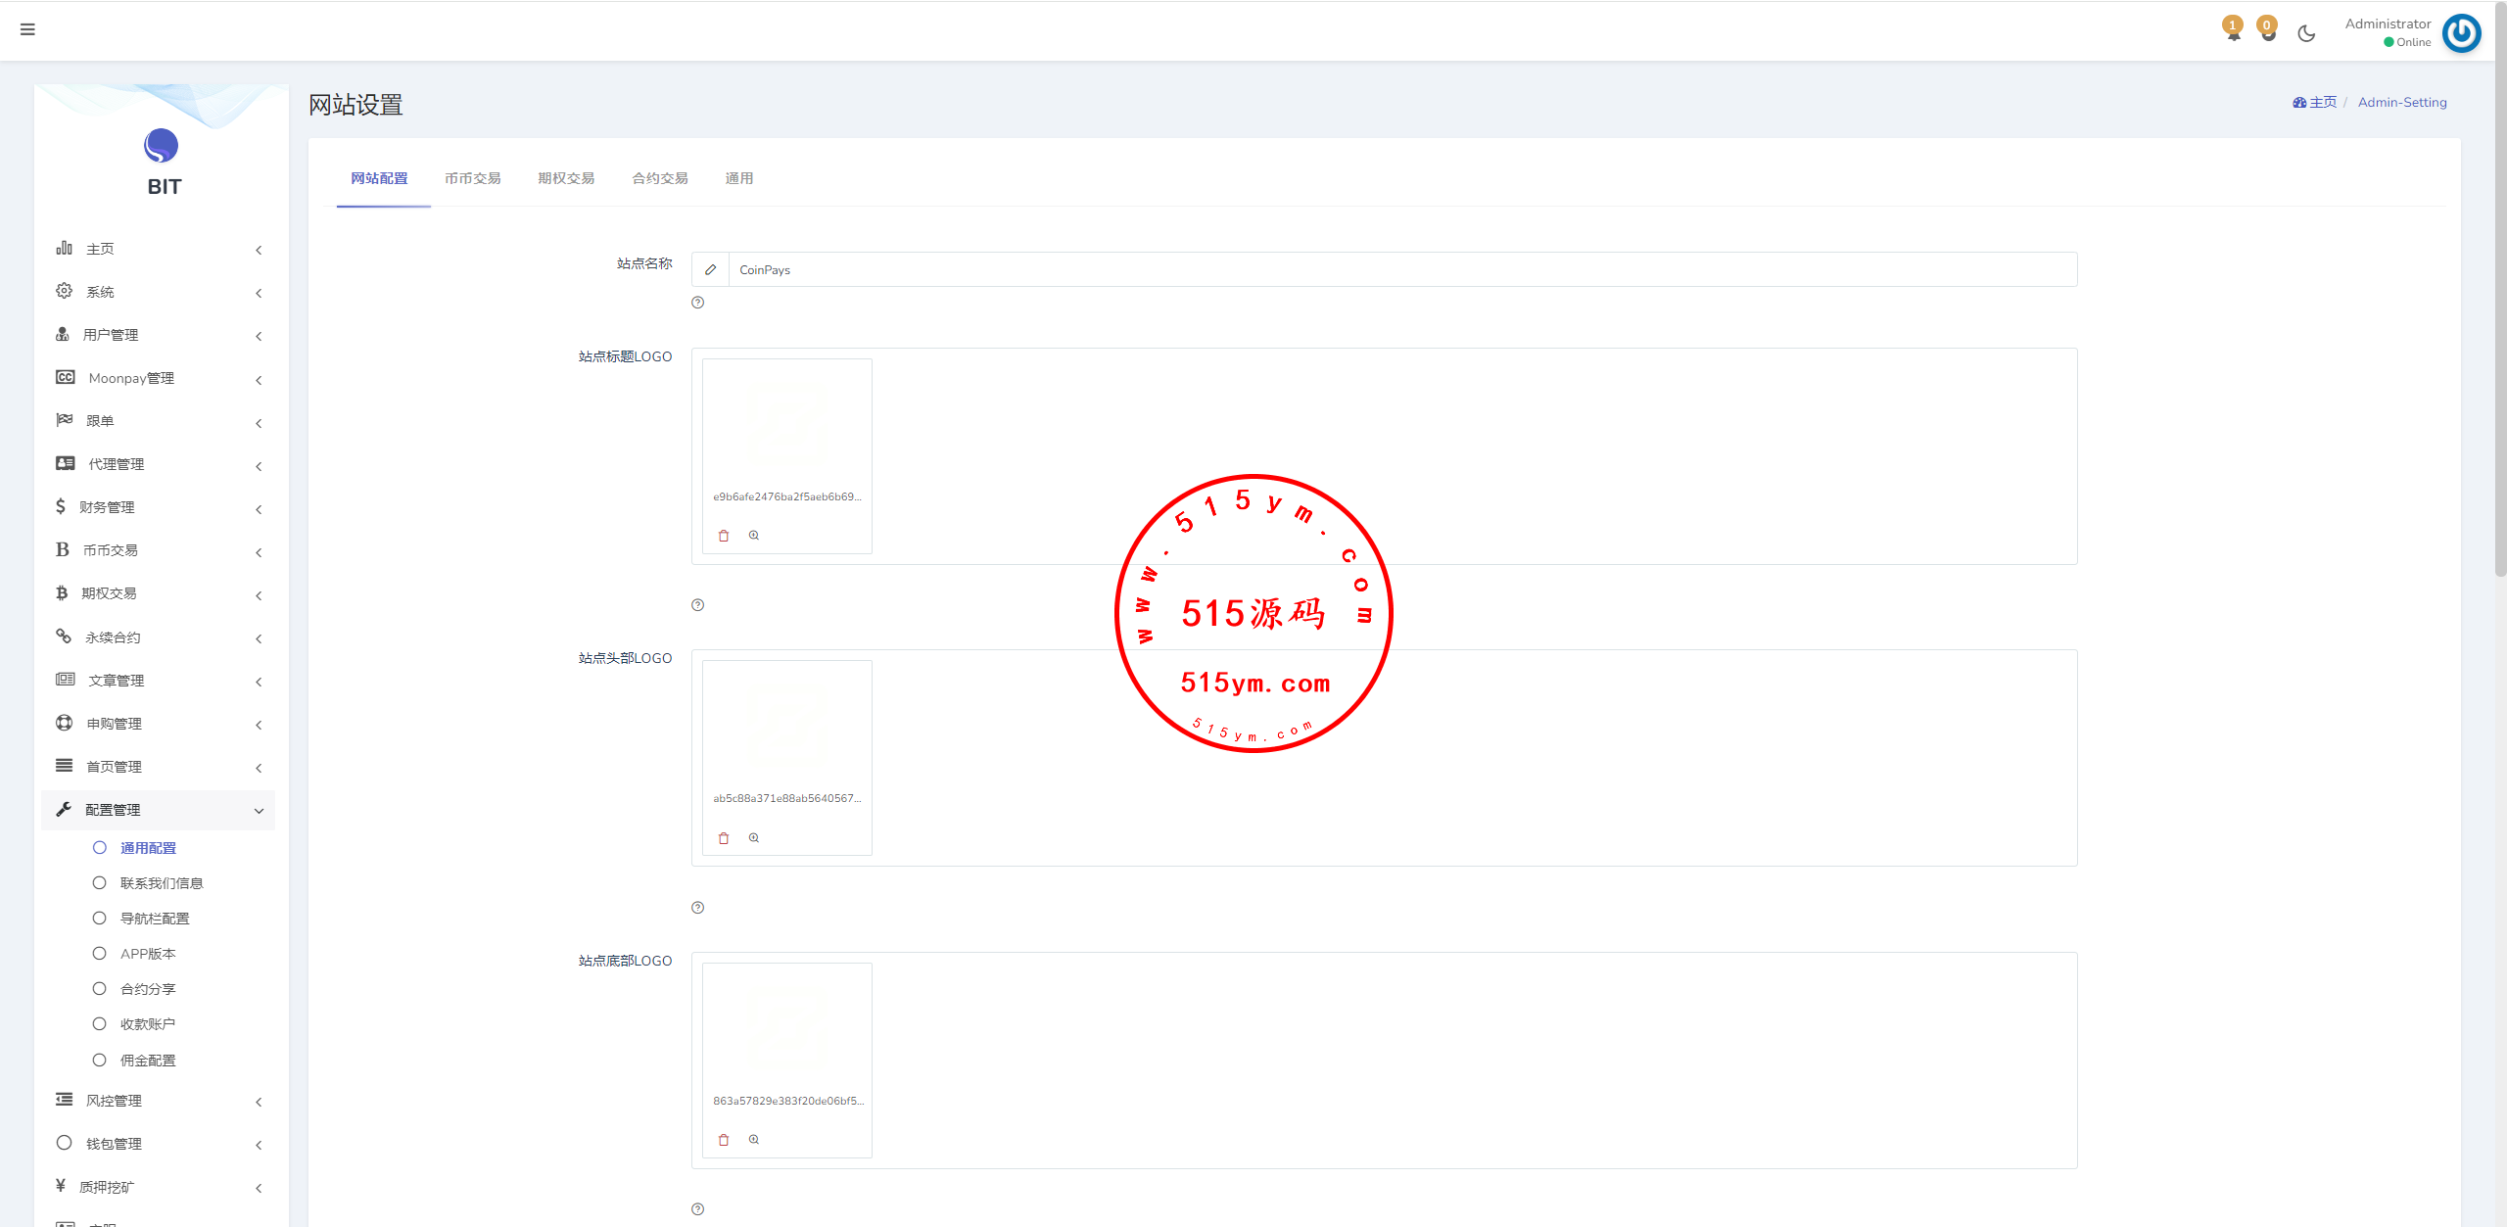The height and width of the screenshot is (1227, 2507).
Task: Click the page vertical scrollbar
Action: tap(2499, 294)
